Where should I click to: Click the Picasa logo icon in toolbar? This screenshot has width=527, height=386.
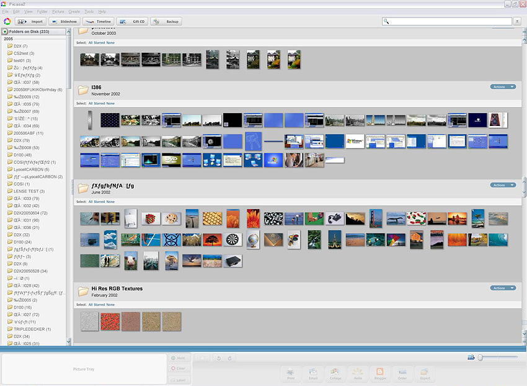(x=7, y=22)
